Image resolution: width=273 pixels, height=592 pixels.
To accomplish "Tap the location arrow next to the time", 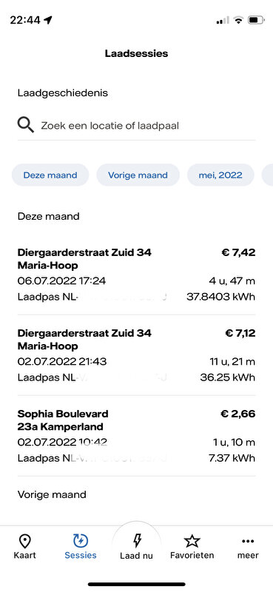I will (x=47, y=20).
